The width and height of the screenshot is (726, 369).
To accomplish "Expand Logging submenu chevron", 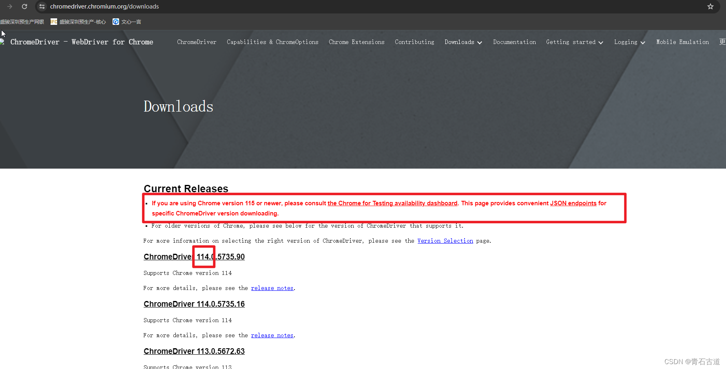I will click(x=643, y=43).
